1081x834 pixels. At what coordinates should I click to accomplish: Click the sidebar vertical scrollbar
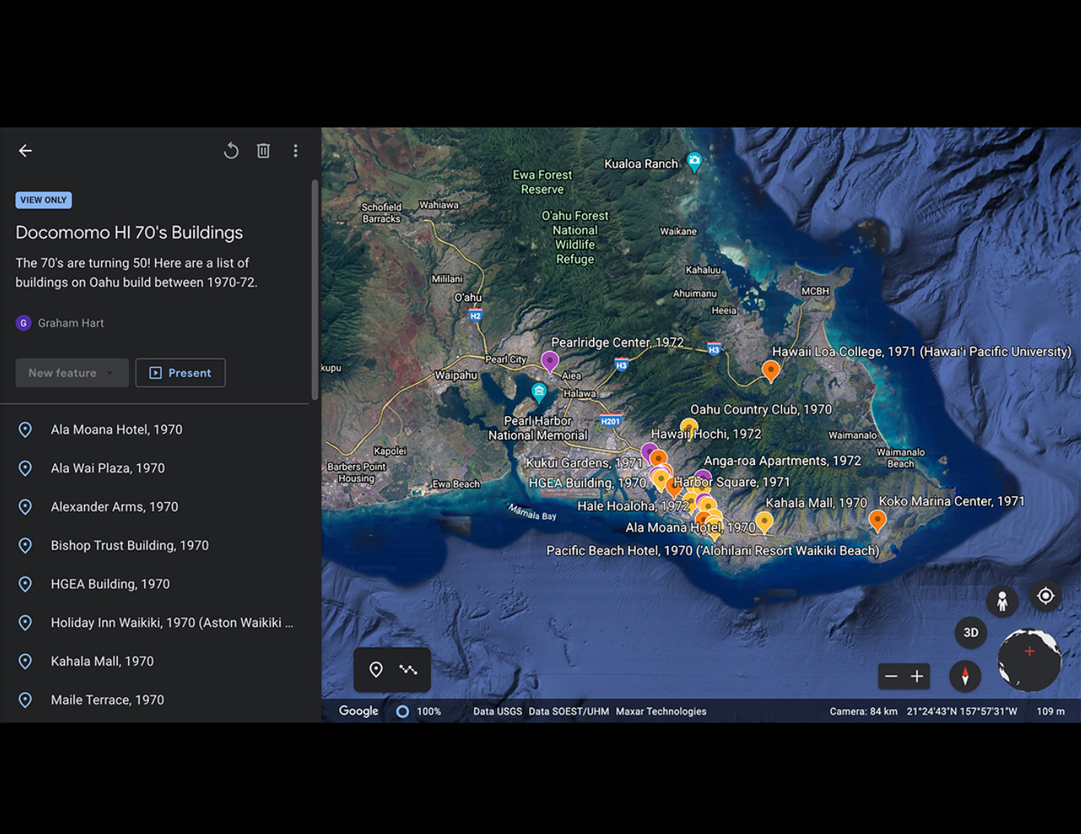click(314, 290)
